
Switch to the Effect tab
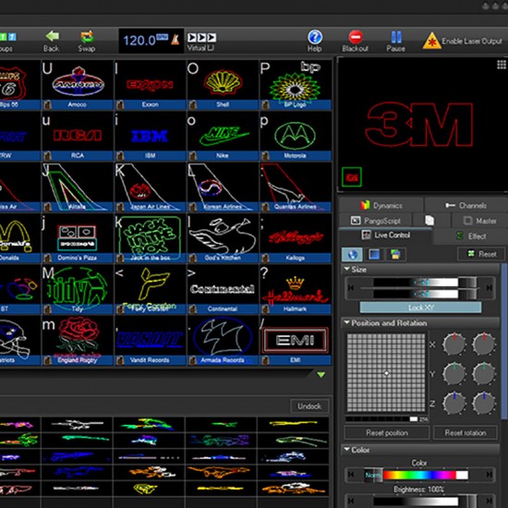pyautogui.click(x=471, y=236)
